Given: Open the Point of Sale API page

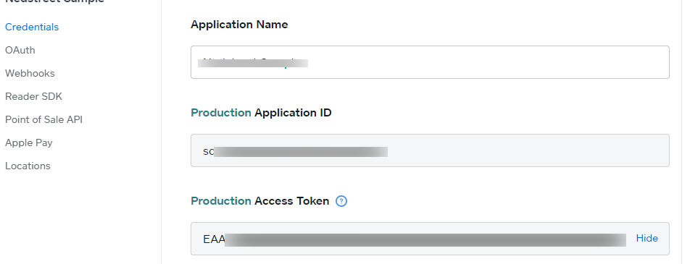Looking at the screenshot, I should (44, 119).
